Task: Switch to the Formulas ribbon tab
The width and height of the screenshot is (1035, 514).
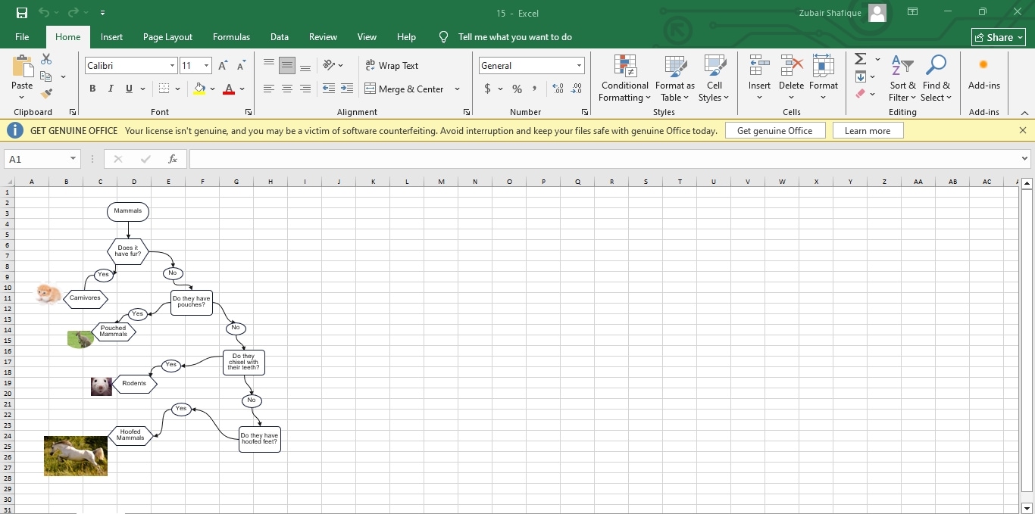Action: (231, 36)
